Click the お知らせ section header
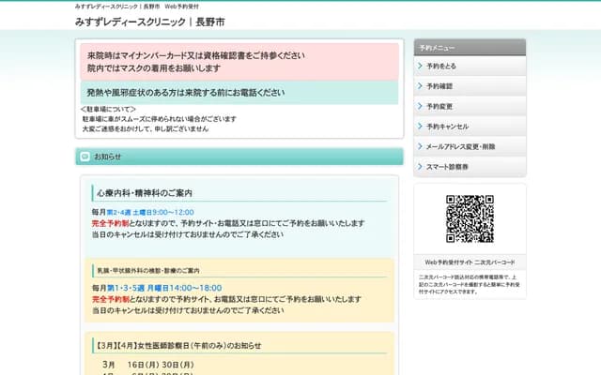The width and height of the screenshot is (601, 375). click(x=239, y=157)
